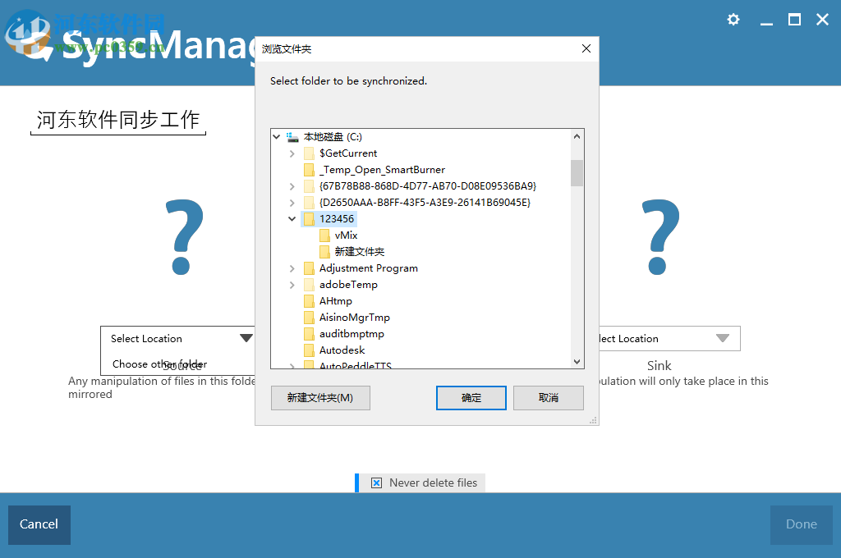
Task: Expand the Adjustment Program tree node
Action: (x=292, y=268)
